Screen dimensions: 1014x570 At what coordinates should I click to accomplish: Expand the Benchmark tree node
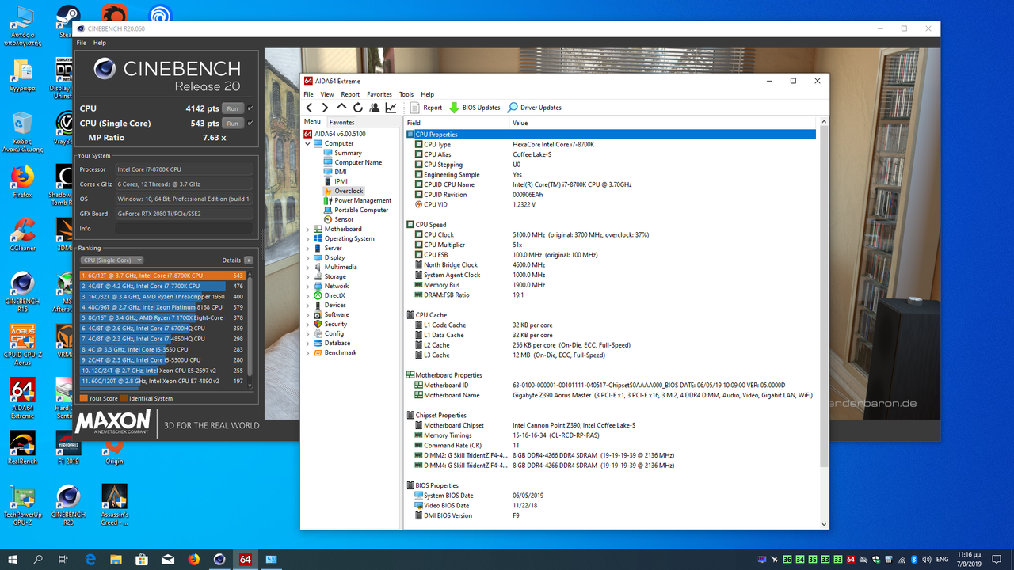point(308,352)
